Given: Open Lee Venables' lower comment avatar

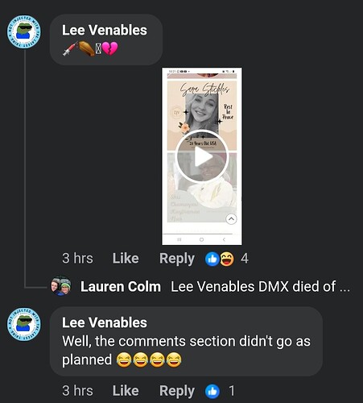Looking at the screenshot, I should (24, 324).
